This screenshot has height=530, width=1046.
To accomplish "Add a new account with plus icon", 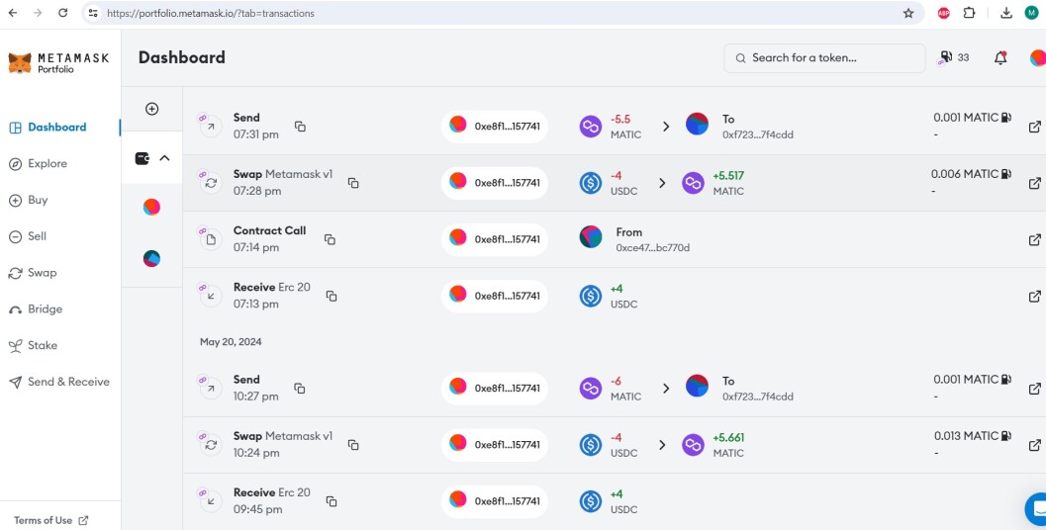I will [x=152, y=109].
